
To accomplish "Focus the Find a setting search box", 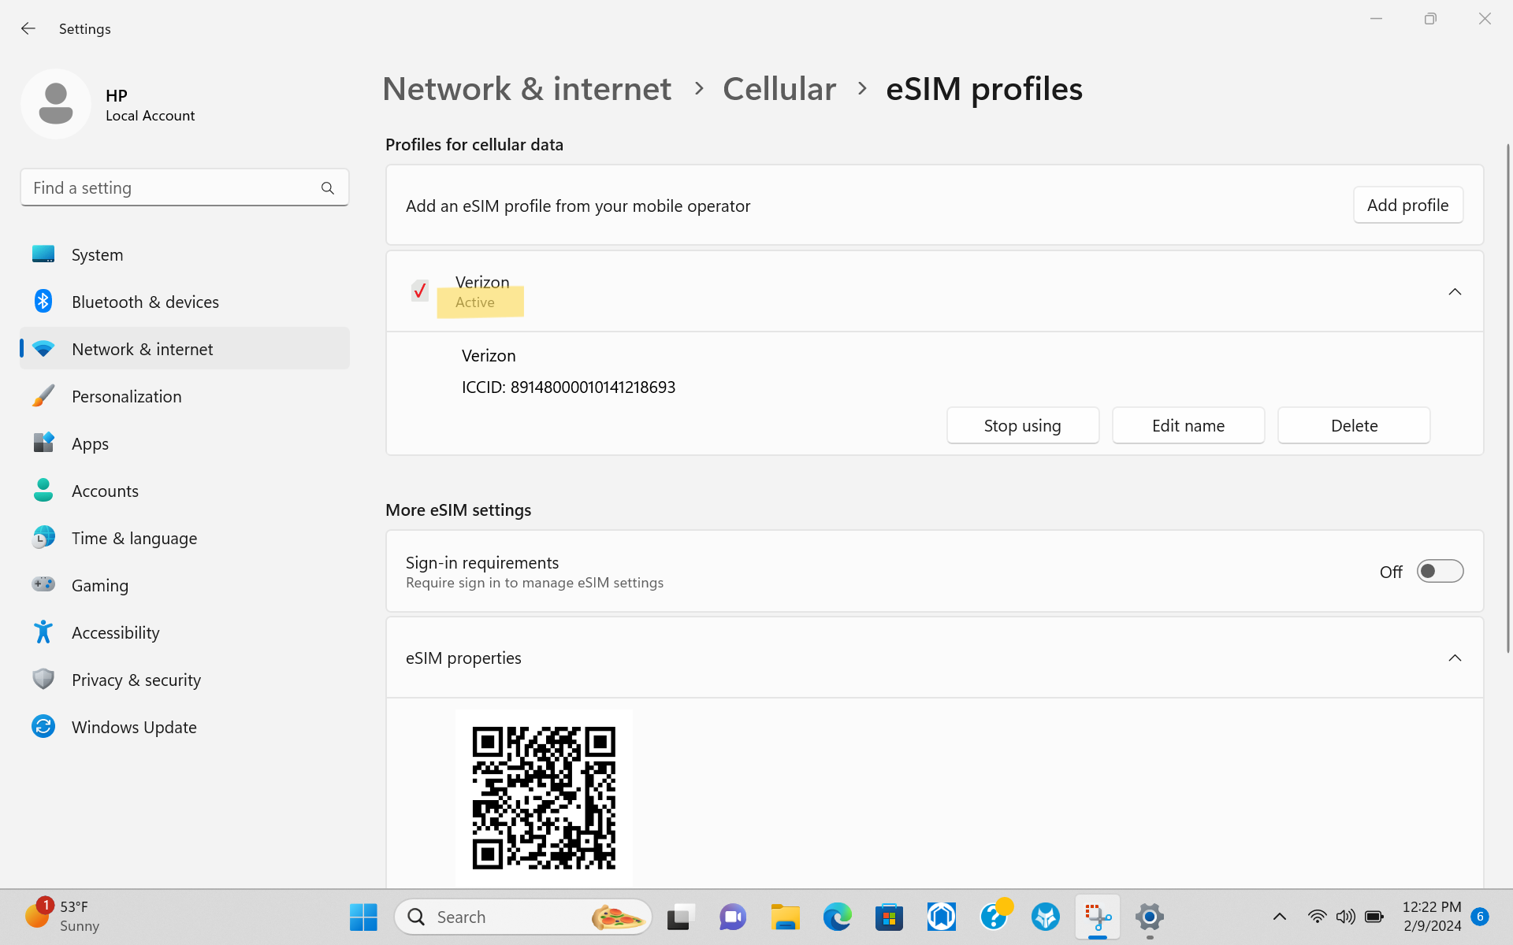I will pyautogui.click(x=184, y=187).
